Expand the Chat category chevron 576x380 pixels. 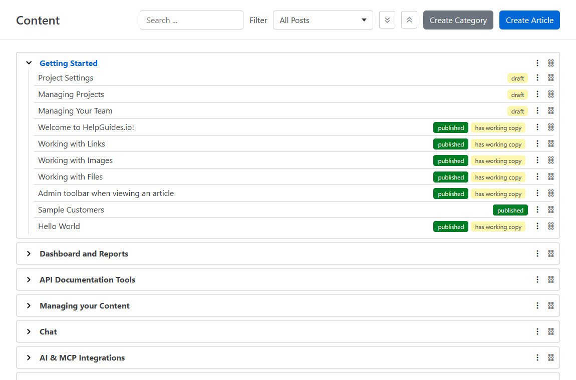pyautogui.click(x=29, y=331)
